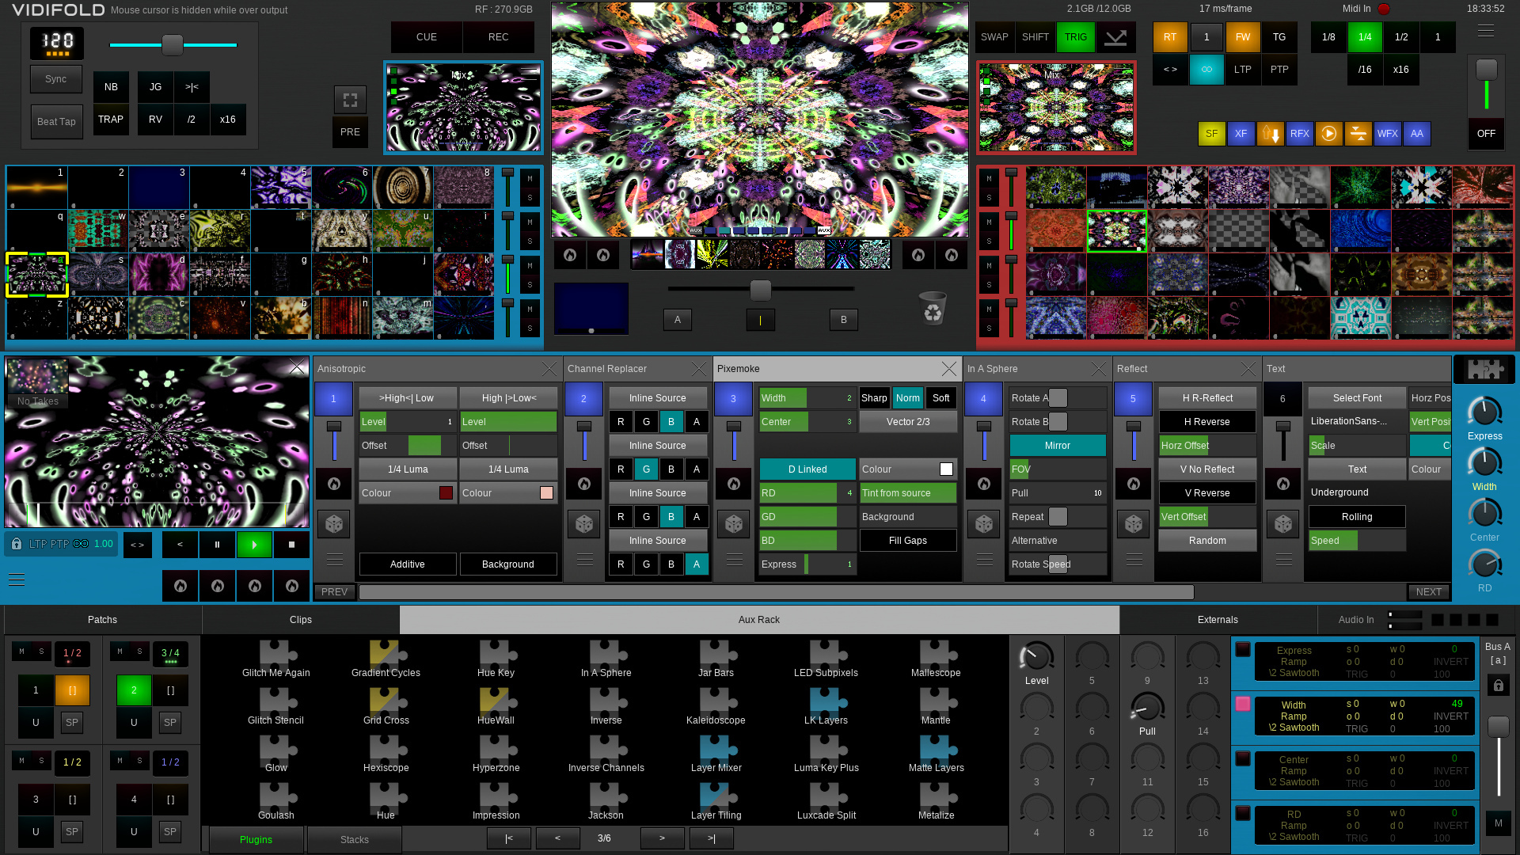Click the recycle bin trash icon
The height and width of the screenshot is (855, 1520).
pos(933,308)
